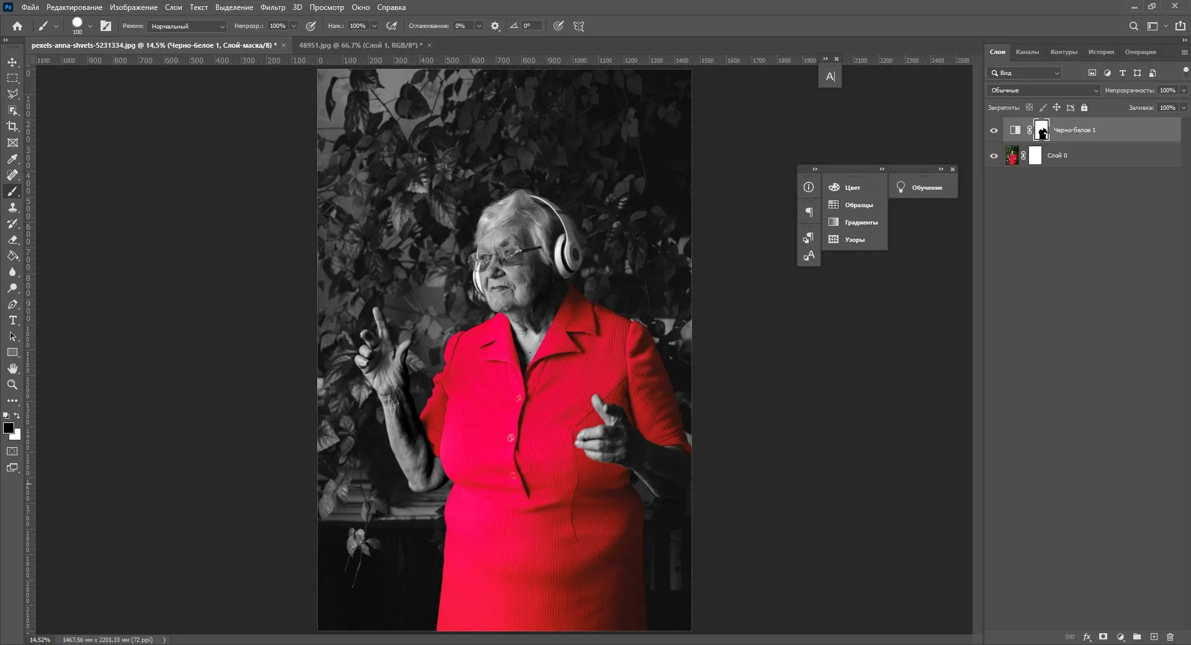Select the Eyedropper tool
Screen dimensions: 1191x645
pos(12,159)
